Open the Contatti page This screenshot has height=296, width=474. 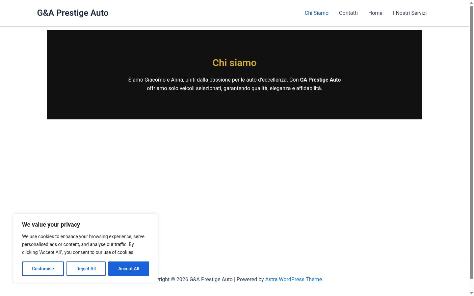click(x=348, y=13)
